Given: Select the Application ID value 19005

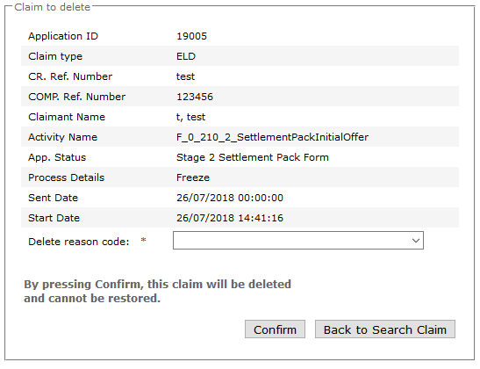Looking at the screenshot, I should (191, 36).
